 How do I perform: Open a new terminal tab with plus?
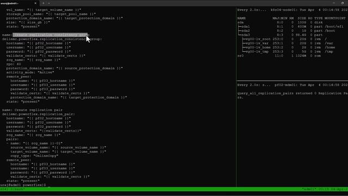coord(43,3)
